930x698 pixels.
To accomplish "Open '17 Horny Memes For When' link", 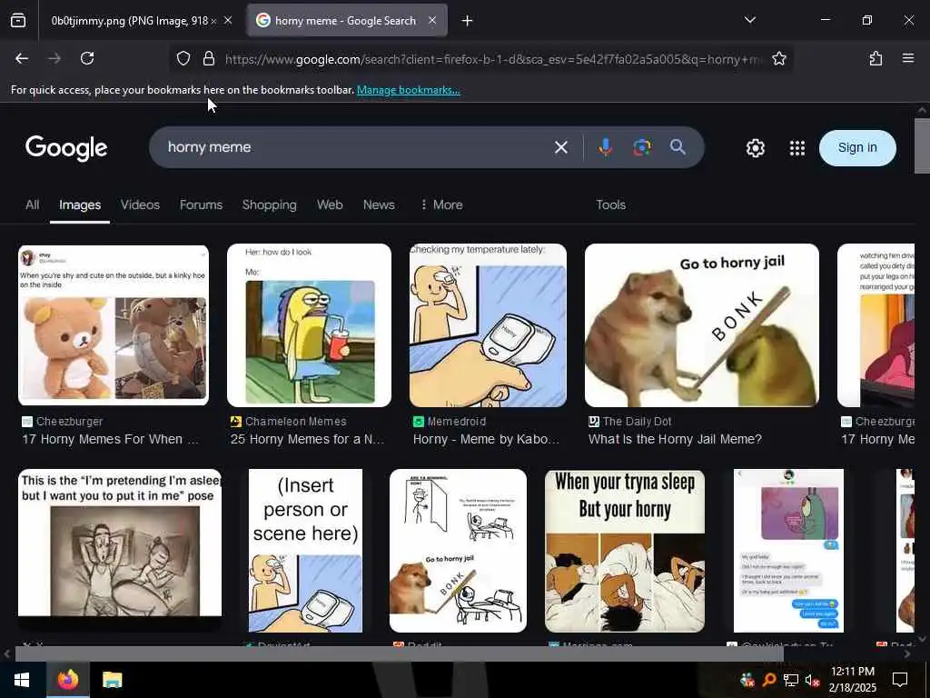I will coord(110,439).
